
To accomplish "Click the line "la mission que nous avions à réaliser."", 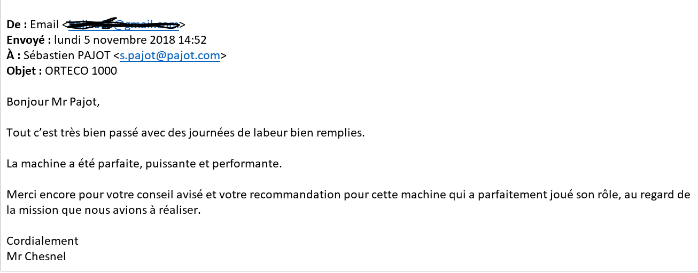I will 104,210.
